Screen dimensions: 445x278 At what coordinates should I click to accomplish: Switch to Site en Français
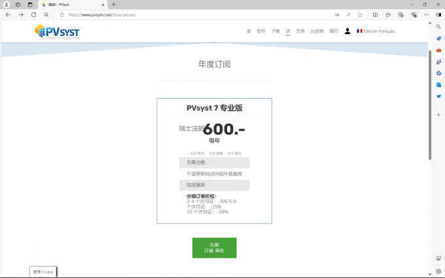click(x=376, y=31)
